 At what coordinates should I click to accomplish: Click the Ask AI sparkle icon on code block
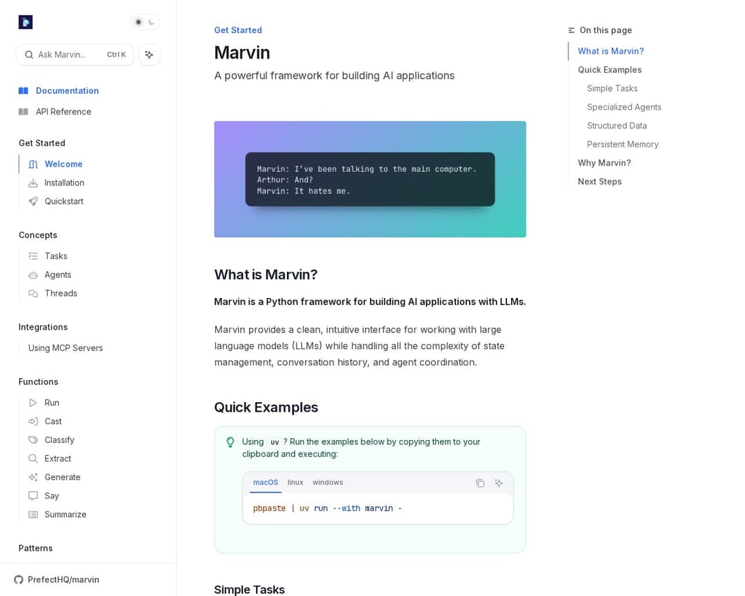(499, 483)
